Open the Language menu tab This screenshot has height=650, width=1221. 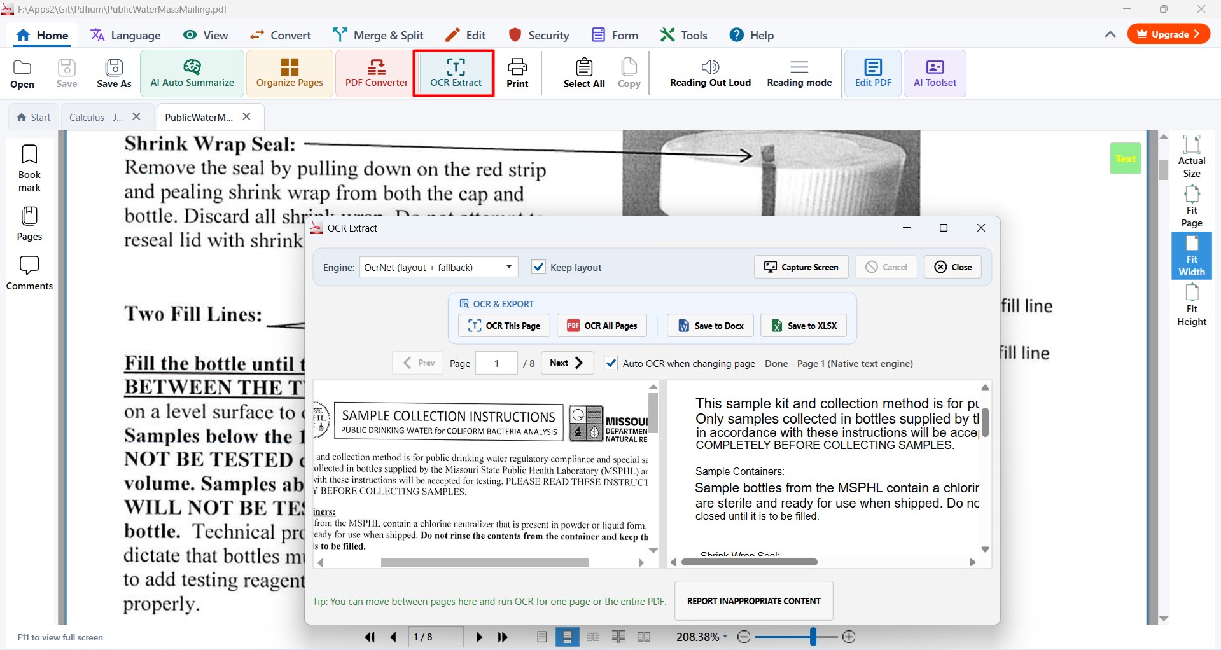click(x=125, y=35)
